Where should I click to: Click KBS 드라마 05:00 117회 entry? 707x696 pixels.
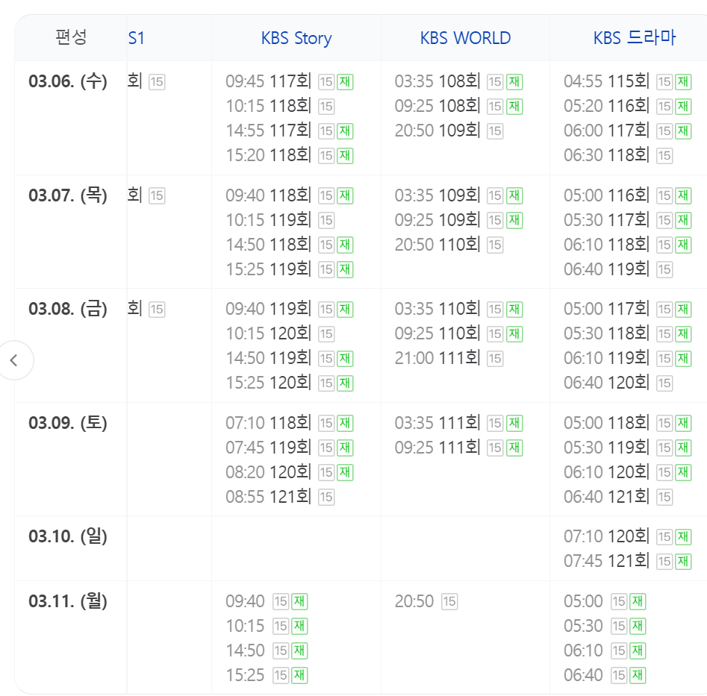pyautogui.click(x=627, y=309)
